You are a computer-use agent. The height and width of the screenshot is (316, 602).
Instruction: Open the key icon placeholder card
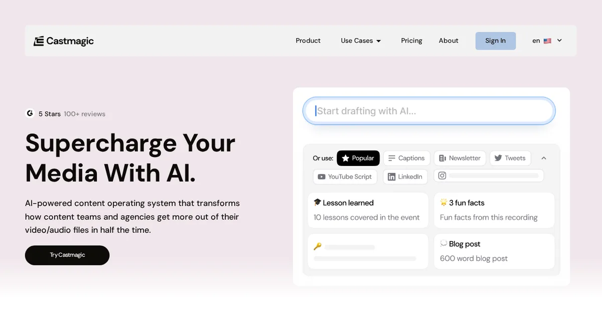368,251
